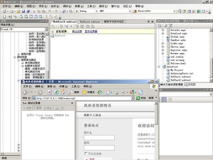The image size is (213, 160).
Task: Click the Paste icon in Visual Studio toolbar
Action: (44, 11)
